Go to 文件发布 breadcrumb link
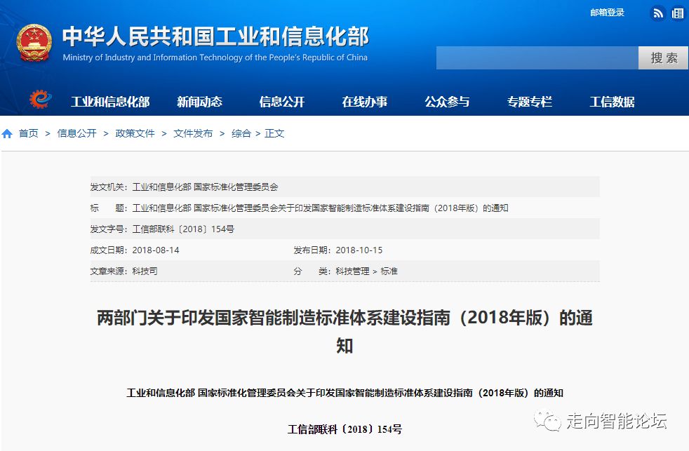The image size is (689, 451). (x=193, y=133)
